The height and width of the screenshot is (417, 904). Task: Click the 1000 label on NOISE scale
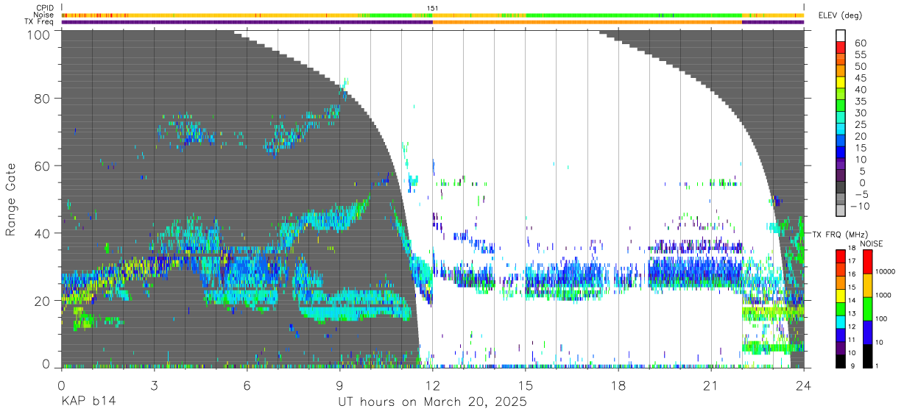(884, 296)
